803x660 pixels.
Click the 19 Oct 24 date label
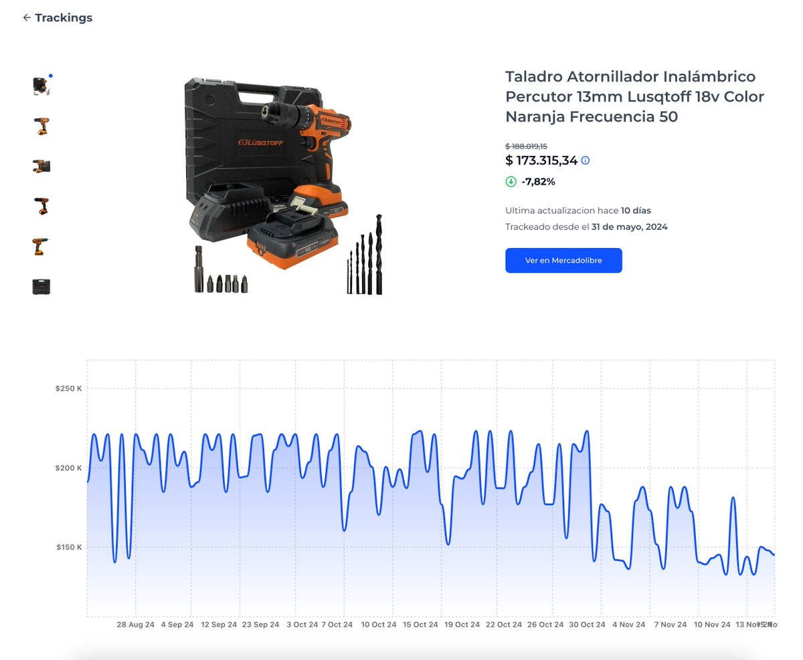point(462,625)
